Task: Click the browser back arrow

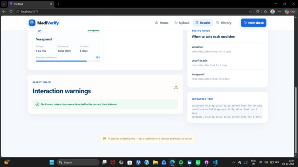Action: click(4, 11)
